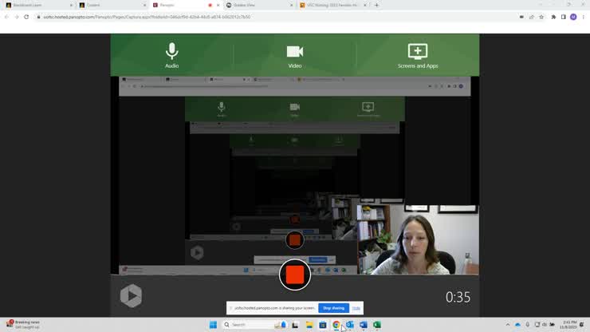Stop the recording with red button
Viewport: 590px width, 332px height.
[295, 275]
